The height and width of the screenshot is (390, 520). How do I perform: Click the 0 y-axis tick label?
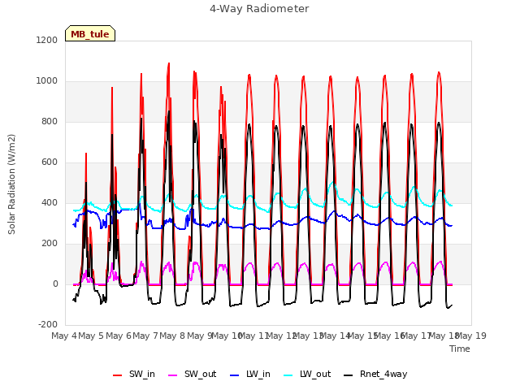tap(55, 284)
